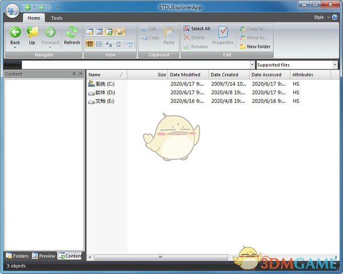Open the Forward button history dropdown arrow
343x274 pixels.
point(50,47)
